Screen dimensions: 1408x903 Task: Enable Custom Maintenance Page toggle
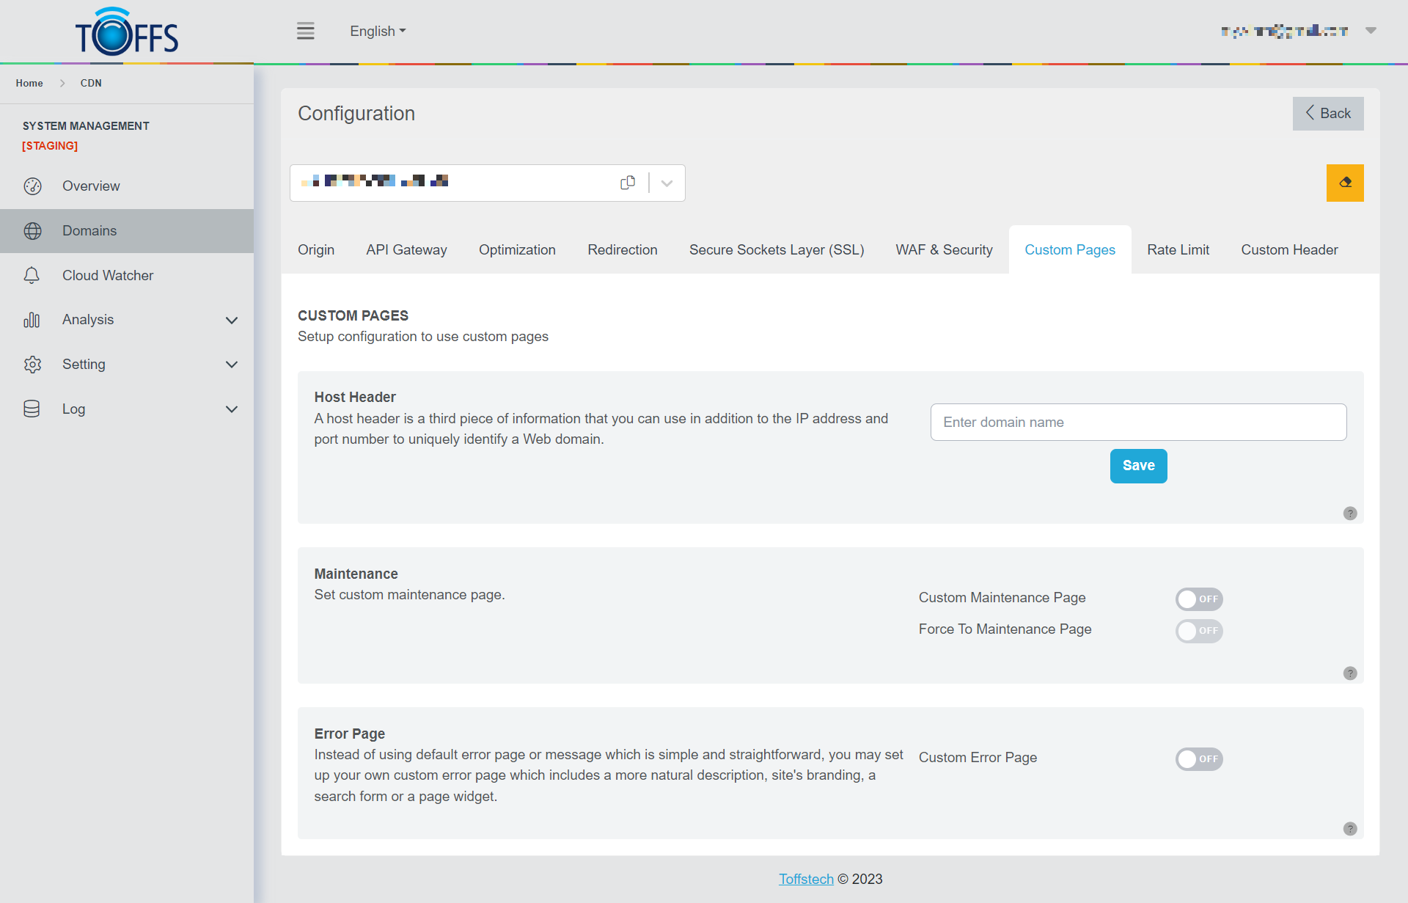click(x=1198, y=599)
